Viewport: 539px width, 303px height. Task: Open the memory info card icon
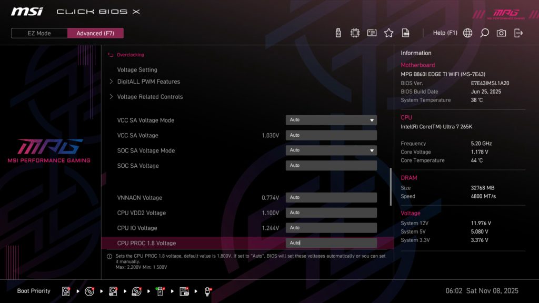click(372, 32)
